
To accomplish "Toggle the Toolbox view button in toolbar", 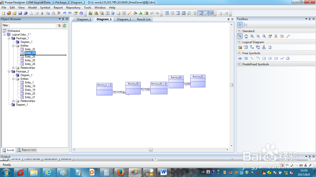I will point(211,13).
